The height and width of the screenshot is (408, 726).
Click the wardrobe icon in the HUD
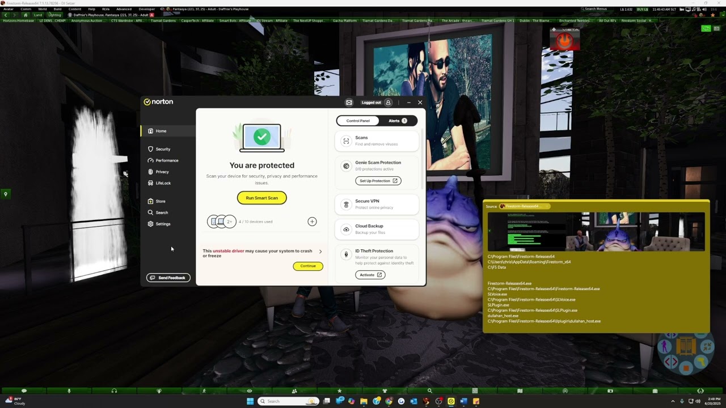[x=686, y=346]
